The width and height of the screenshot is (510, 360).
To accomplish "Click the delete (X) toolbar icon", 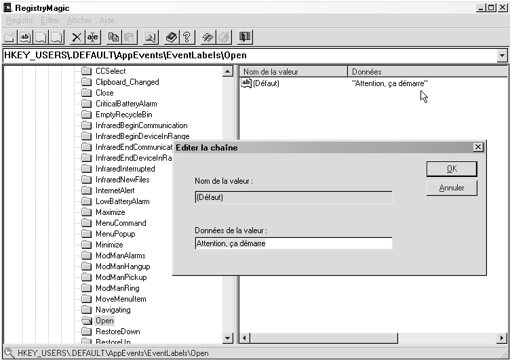I will pos(77,37).
